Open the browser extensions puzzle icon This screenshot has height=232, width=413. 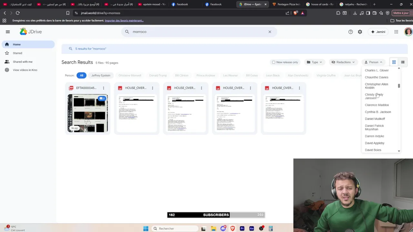338,13
